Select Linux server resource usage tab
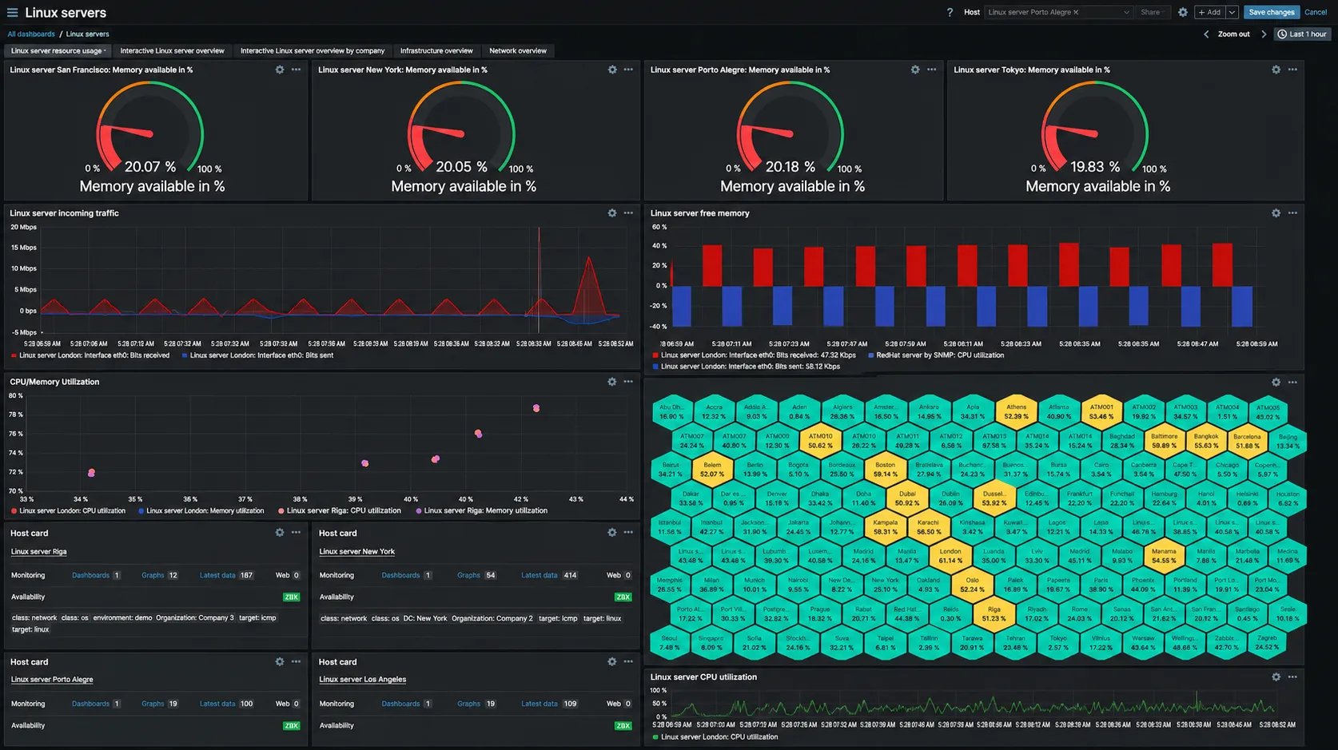1338x750 pixels. (57, 51)
